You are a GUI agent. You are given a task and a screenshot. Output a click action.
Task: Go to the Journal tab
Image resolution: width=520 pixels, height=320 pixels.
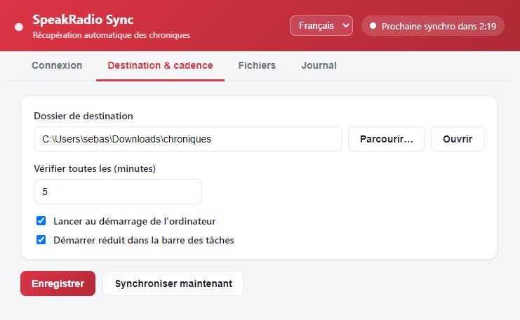tap(319, 65)
